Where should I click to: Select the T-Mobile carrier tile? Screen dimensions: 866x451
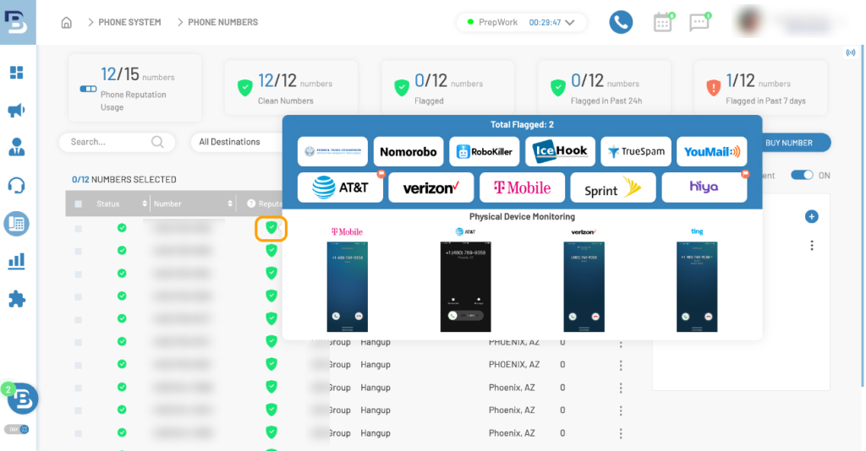tap(522, 187)
